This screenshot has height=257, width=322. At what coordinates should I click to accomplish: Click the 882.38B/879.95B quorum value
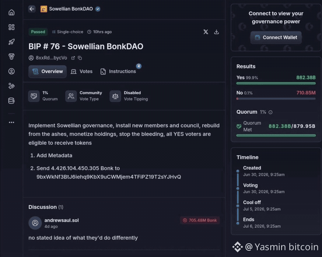pyautogui.click(x=292, y=126)
